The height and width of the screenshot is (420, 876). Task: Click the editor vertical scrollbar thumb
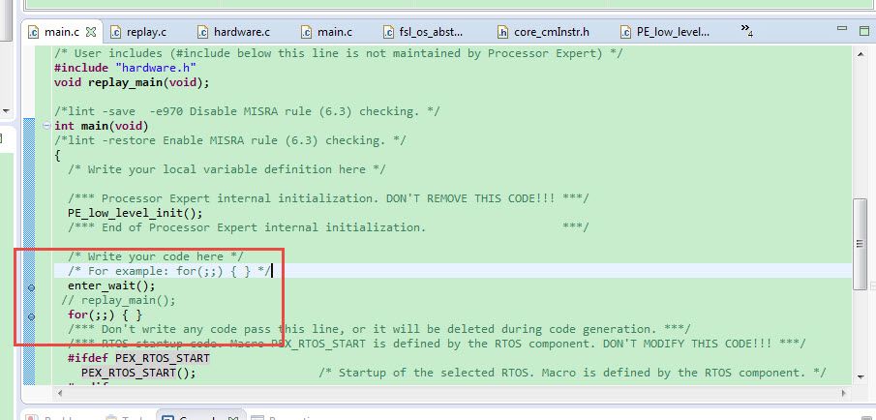point(861,244)
